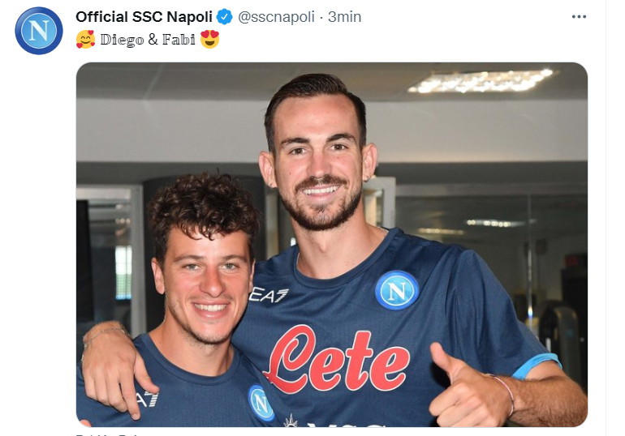Click the ceiling light in photo
The width and height of the screenshot is (625, 436).
pyautogui.click(x=481, y=81)
